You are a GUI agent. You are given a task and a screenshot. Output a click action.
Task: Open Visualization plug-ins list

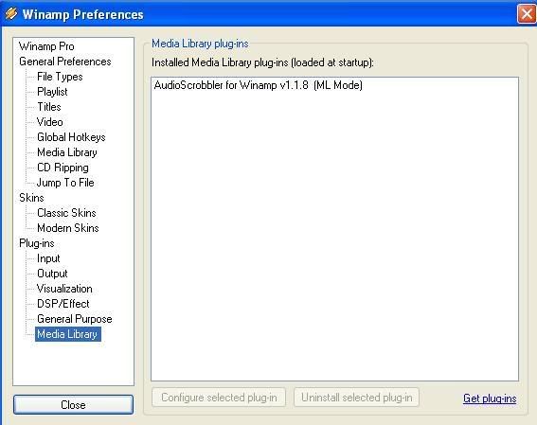point(64,289)
